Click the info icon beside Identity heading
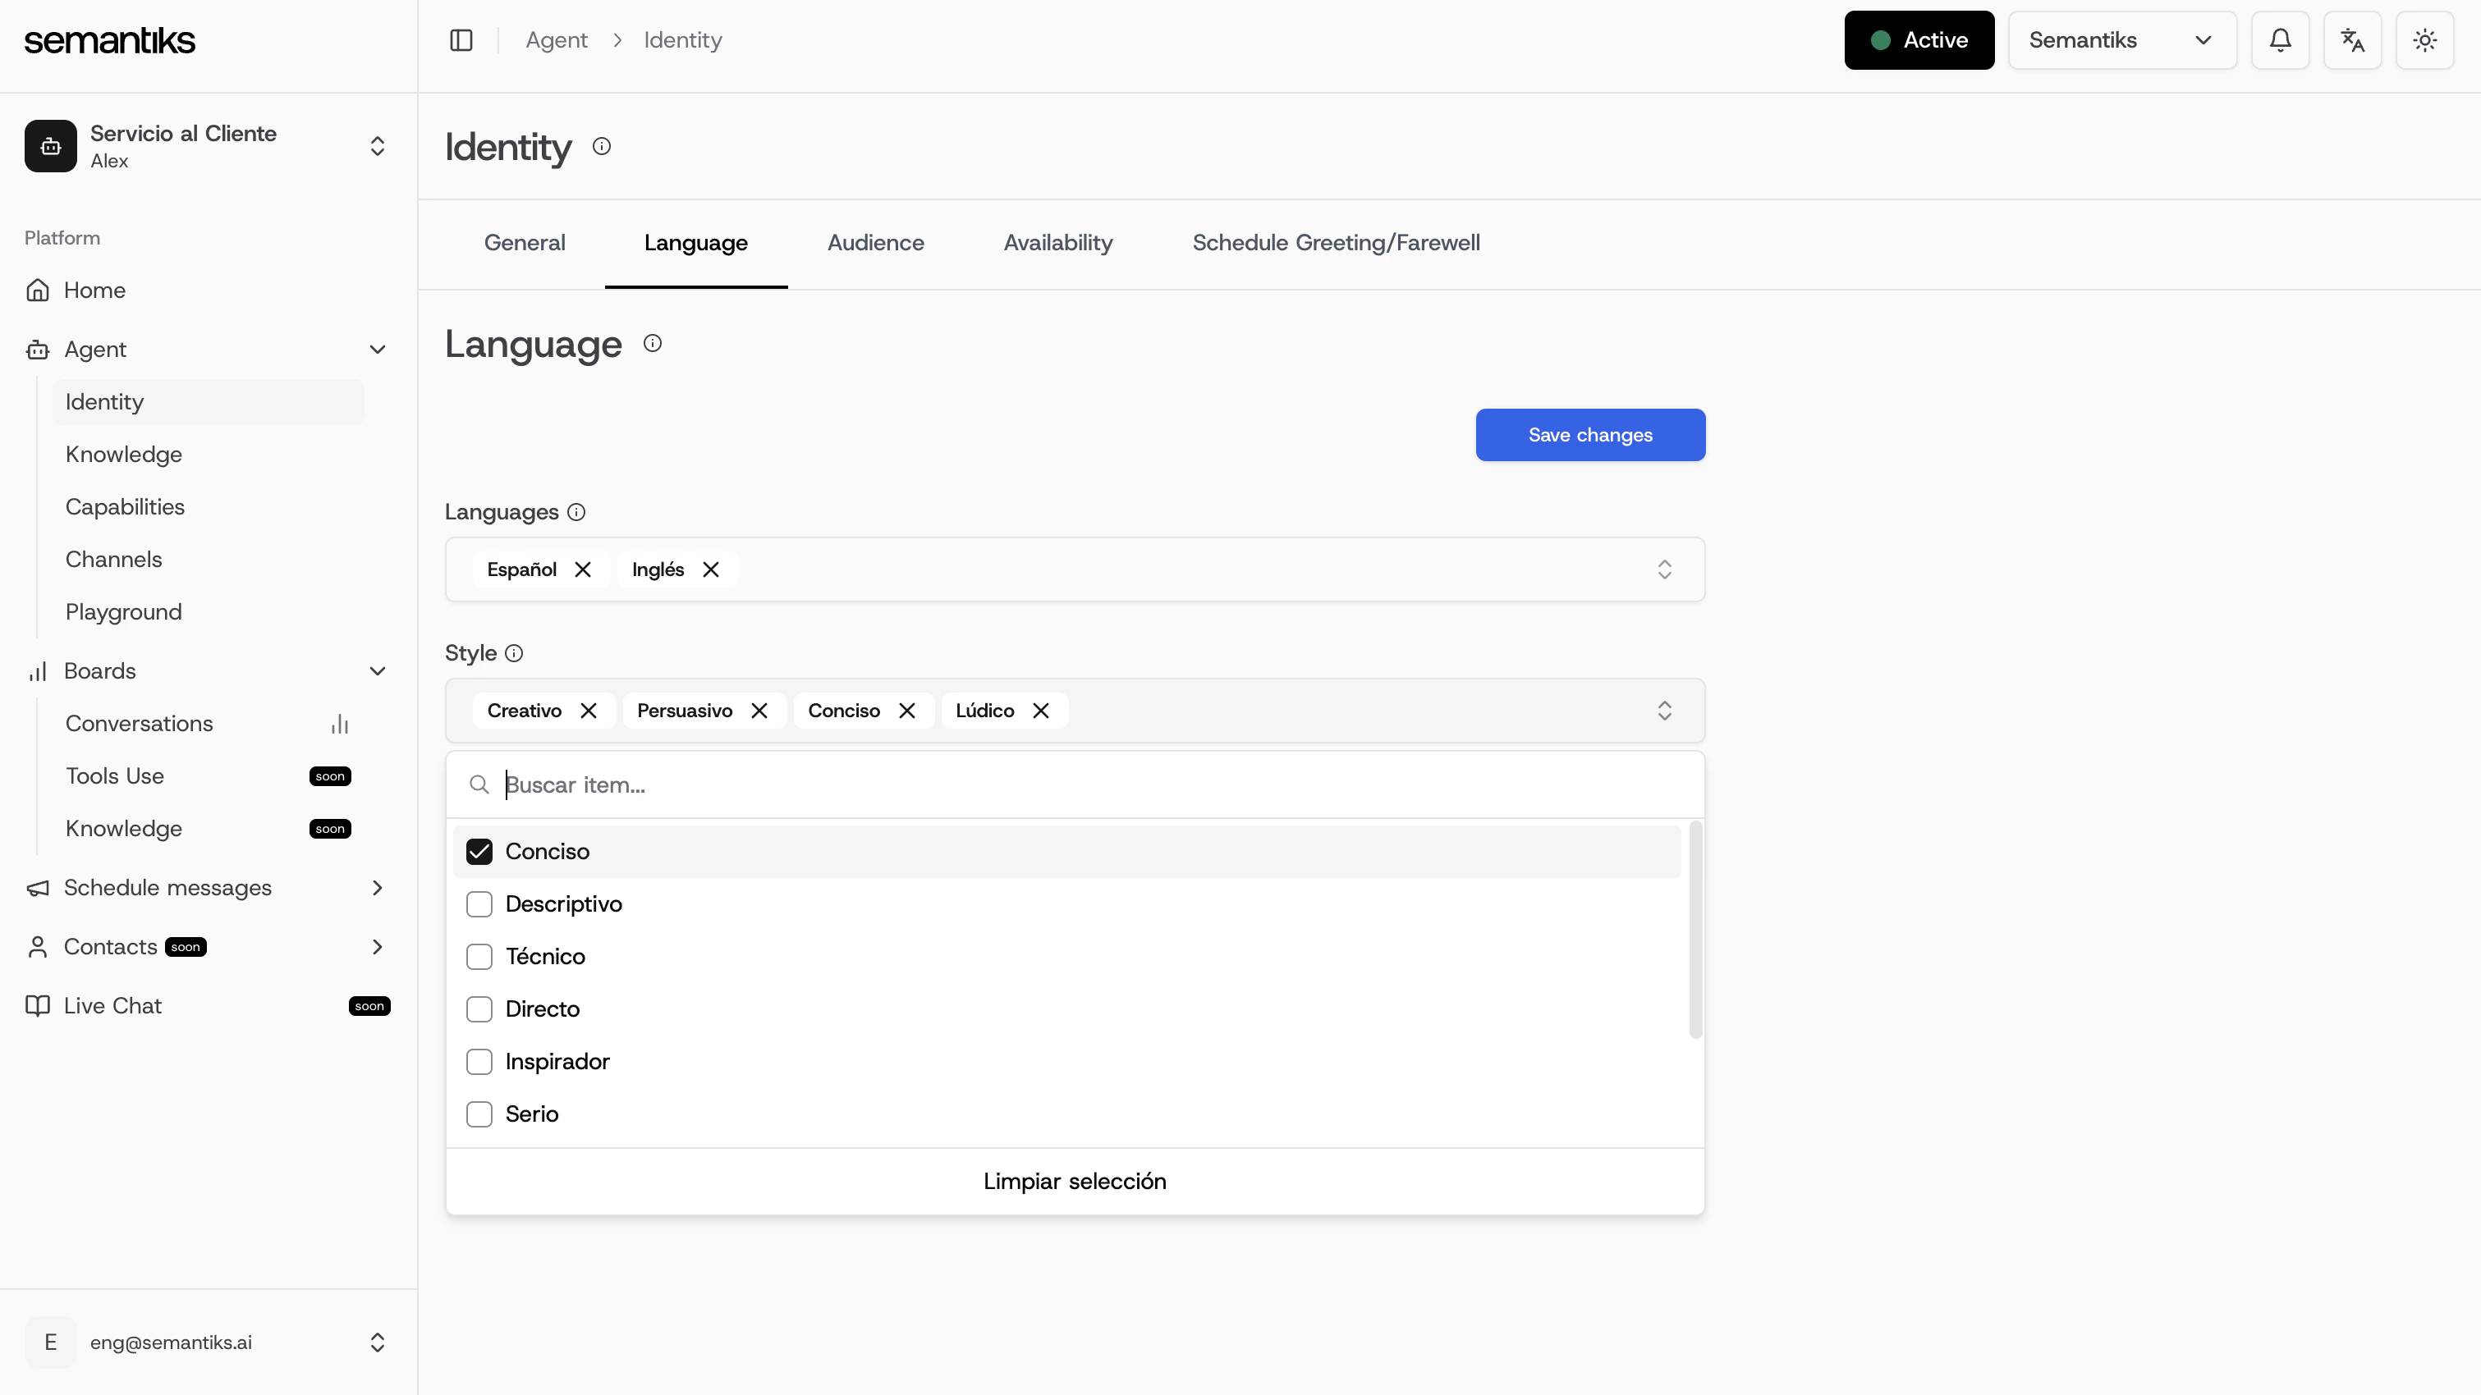Image resolution: width=2481 pixels, height=1395 pixels. pos(602,146)
